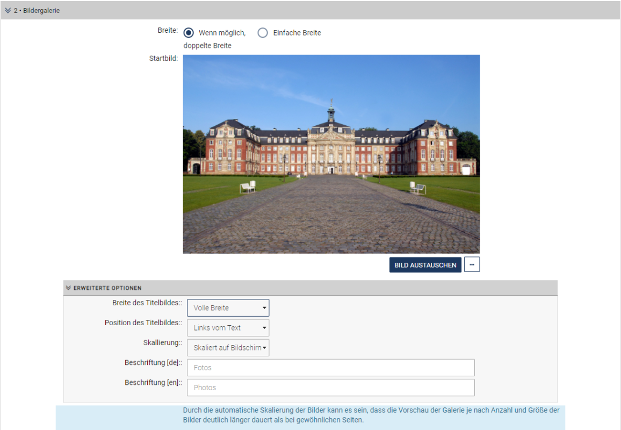
Task: Open the 'Breite des Titelbildes' dropdown
Action: [x=228, y=308]
